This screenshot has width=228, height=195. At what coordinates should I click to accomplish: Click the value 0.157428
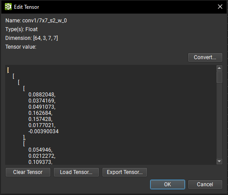coord(40,119)
